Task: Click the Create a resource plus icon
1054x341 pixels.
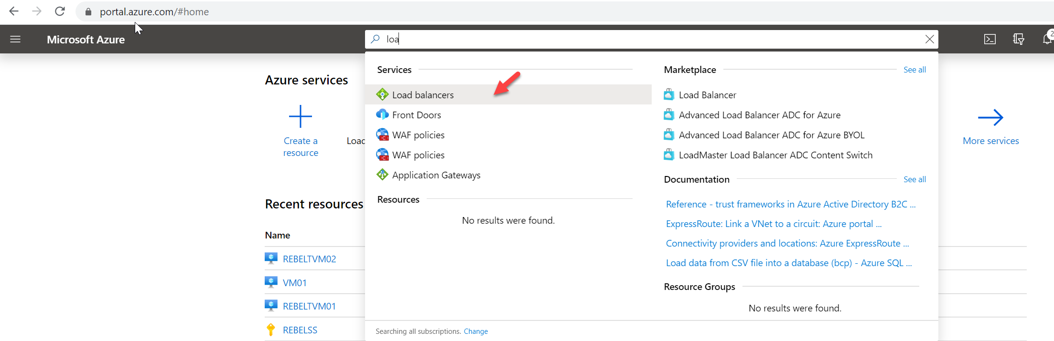Action: point(301,116)
